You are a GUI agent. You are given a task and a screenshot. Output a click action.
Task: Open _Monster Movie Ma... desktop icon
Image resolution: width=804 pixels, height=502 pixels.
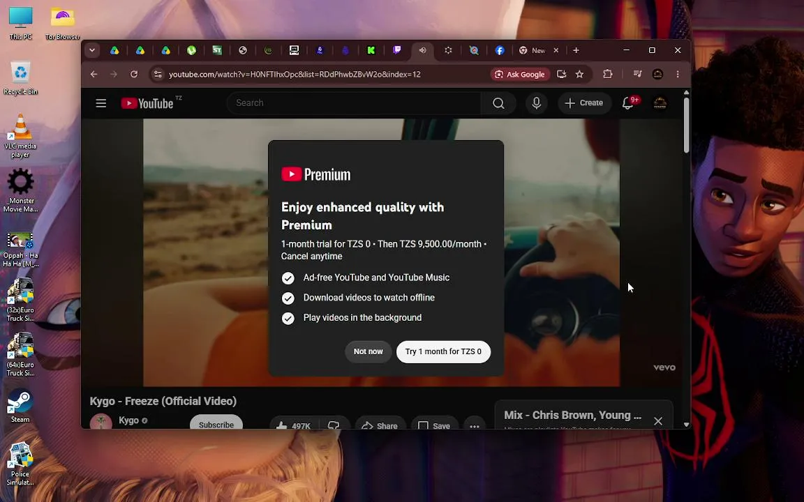tap(20, 190)
